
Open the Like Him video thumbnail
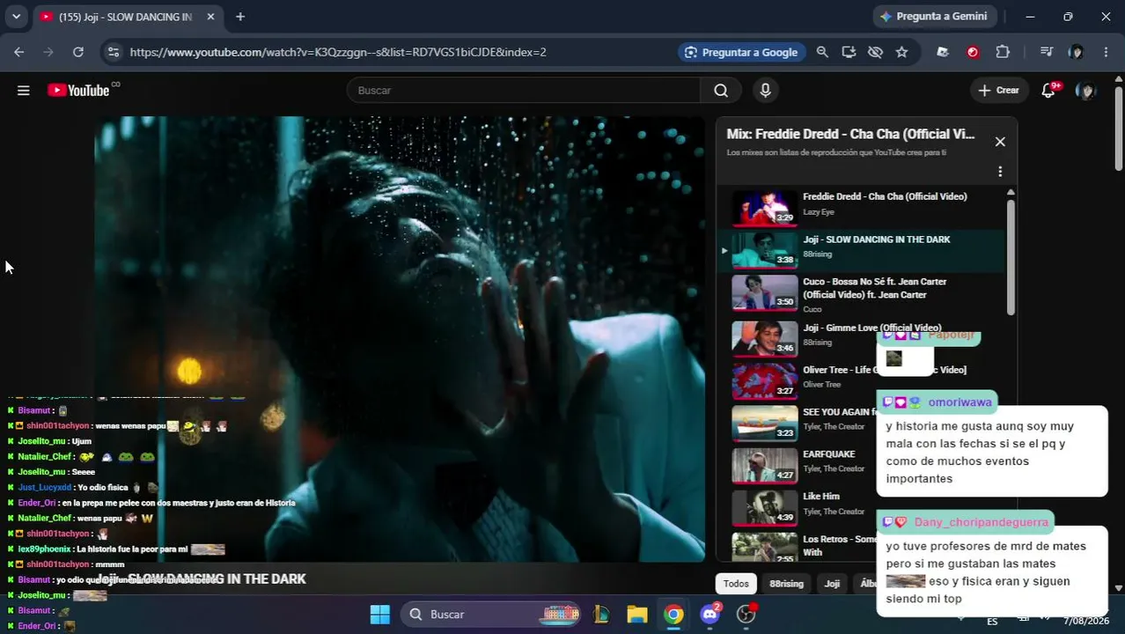tap(765, 508)
